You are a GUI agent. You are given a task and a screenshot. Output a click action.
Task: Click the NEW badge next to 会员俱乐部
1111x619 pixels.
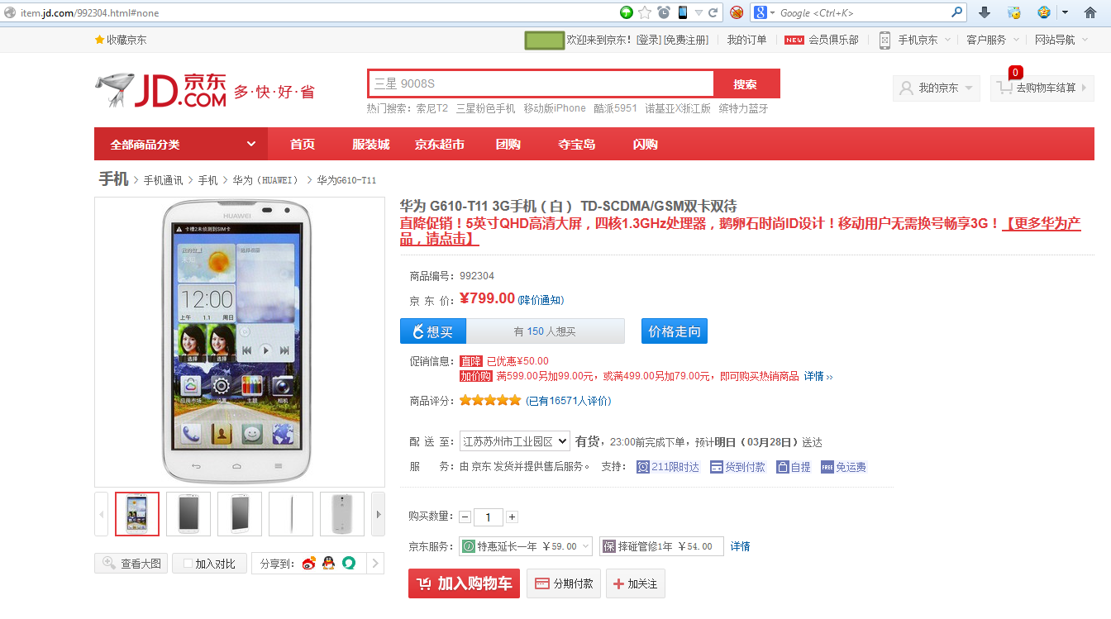point(794,40)
